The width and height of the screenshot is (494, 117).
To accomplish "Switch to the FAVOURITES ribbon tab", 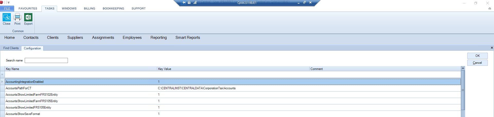I will point(28,8).
